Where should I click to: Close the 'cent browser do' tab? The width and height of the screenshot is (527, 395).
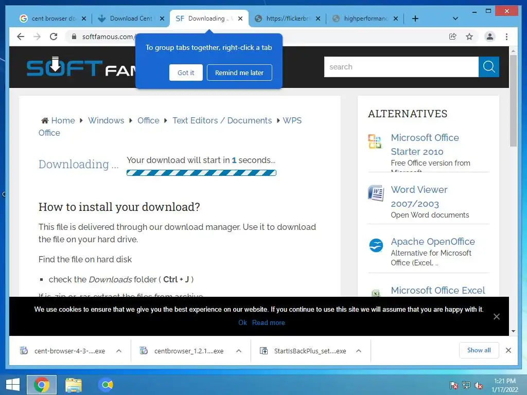tap(84, 19)
